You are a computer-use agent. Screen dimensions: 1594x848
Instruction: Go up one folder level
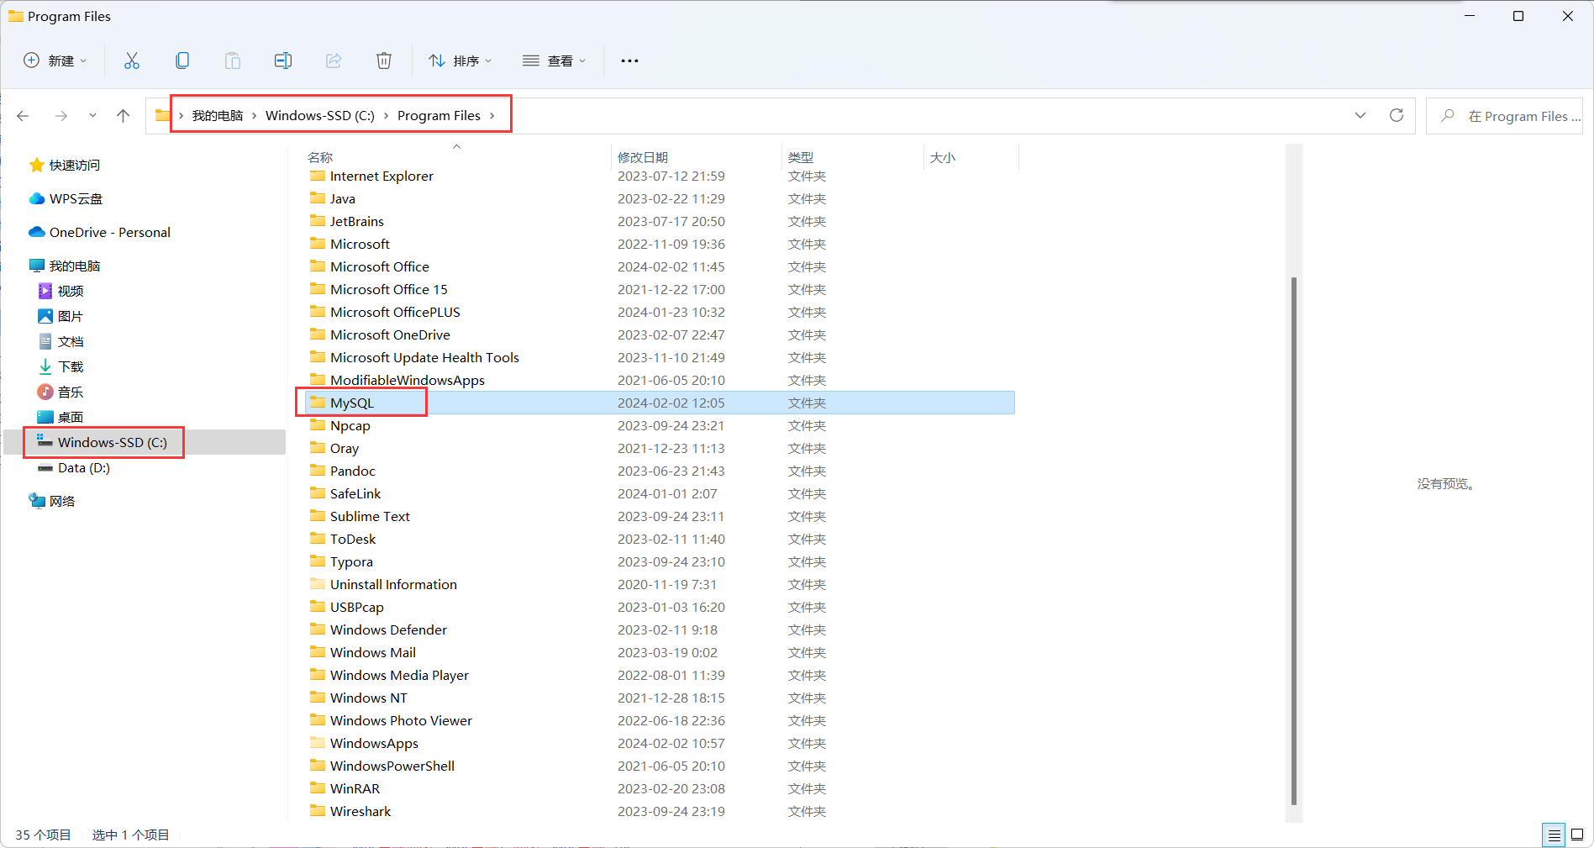(x=124, y=116)
